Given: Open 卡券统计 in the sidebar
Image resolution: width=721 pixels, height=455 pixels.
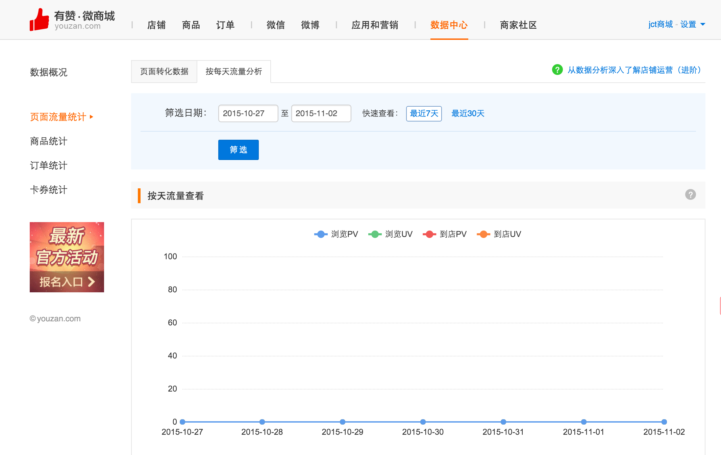Looking at the screenshot, I should (49, 190).
